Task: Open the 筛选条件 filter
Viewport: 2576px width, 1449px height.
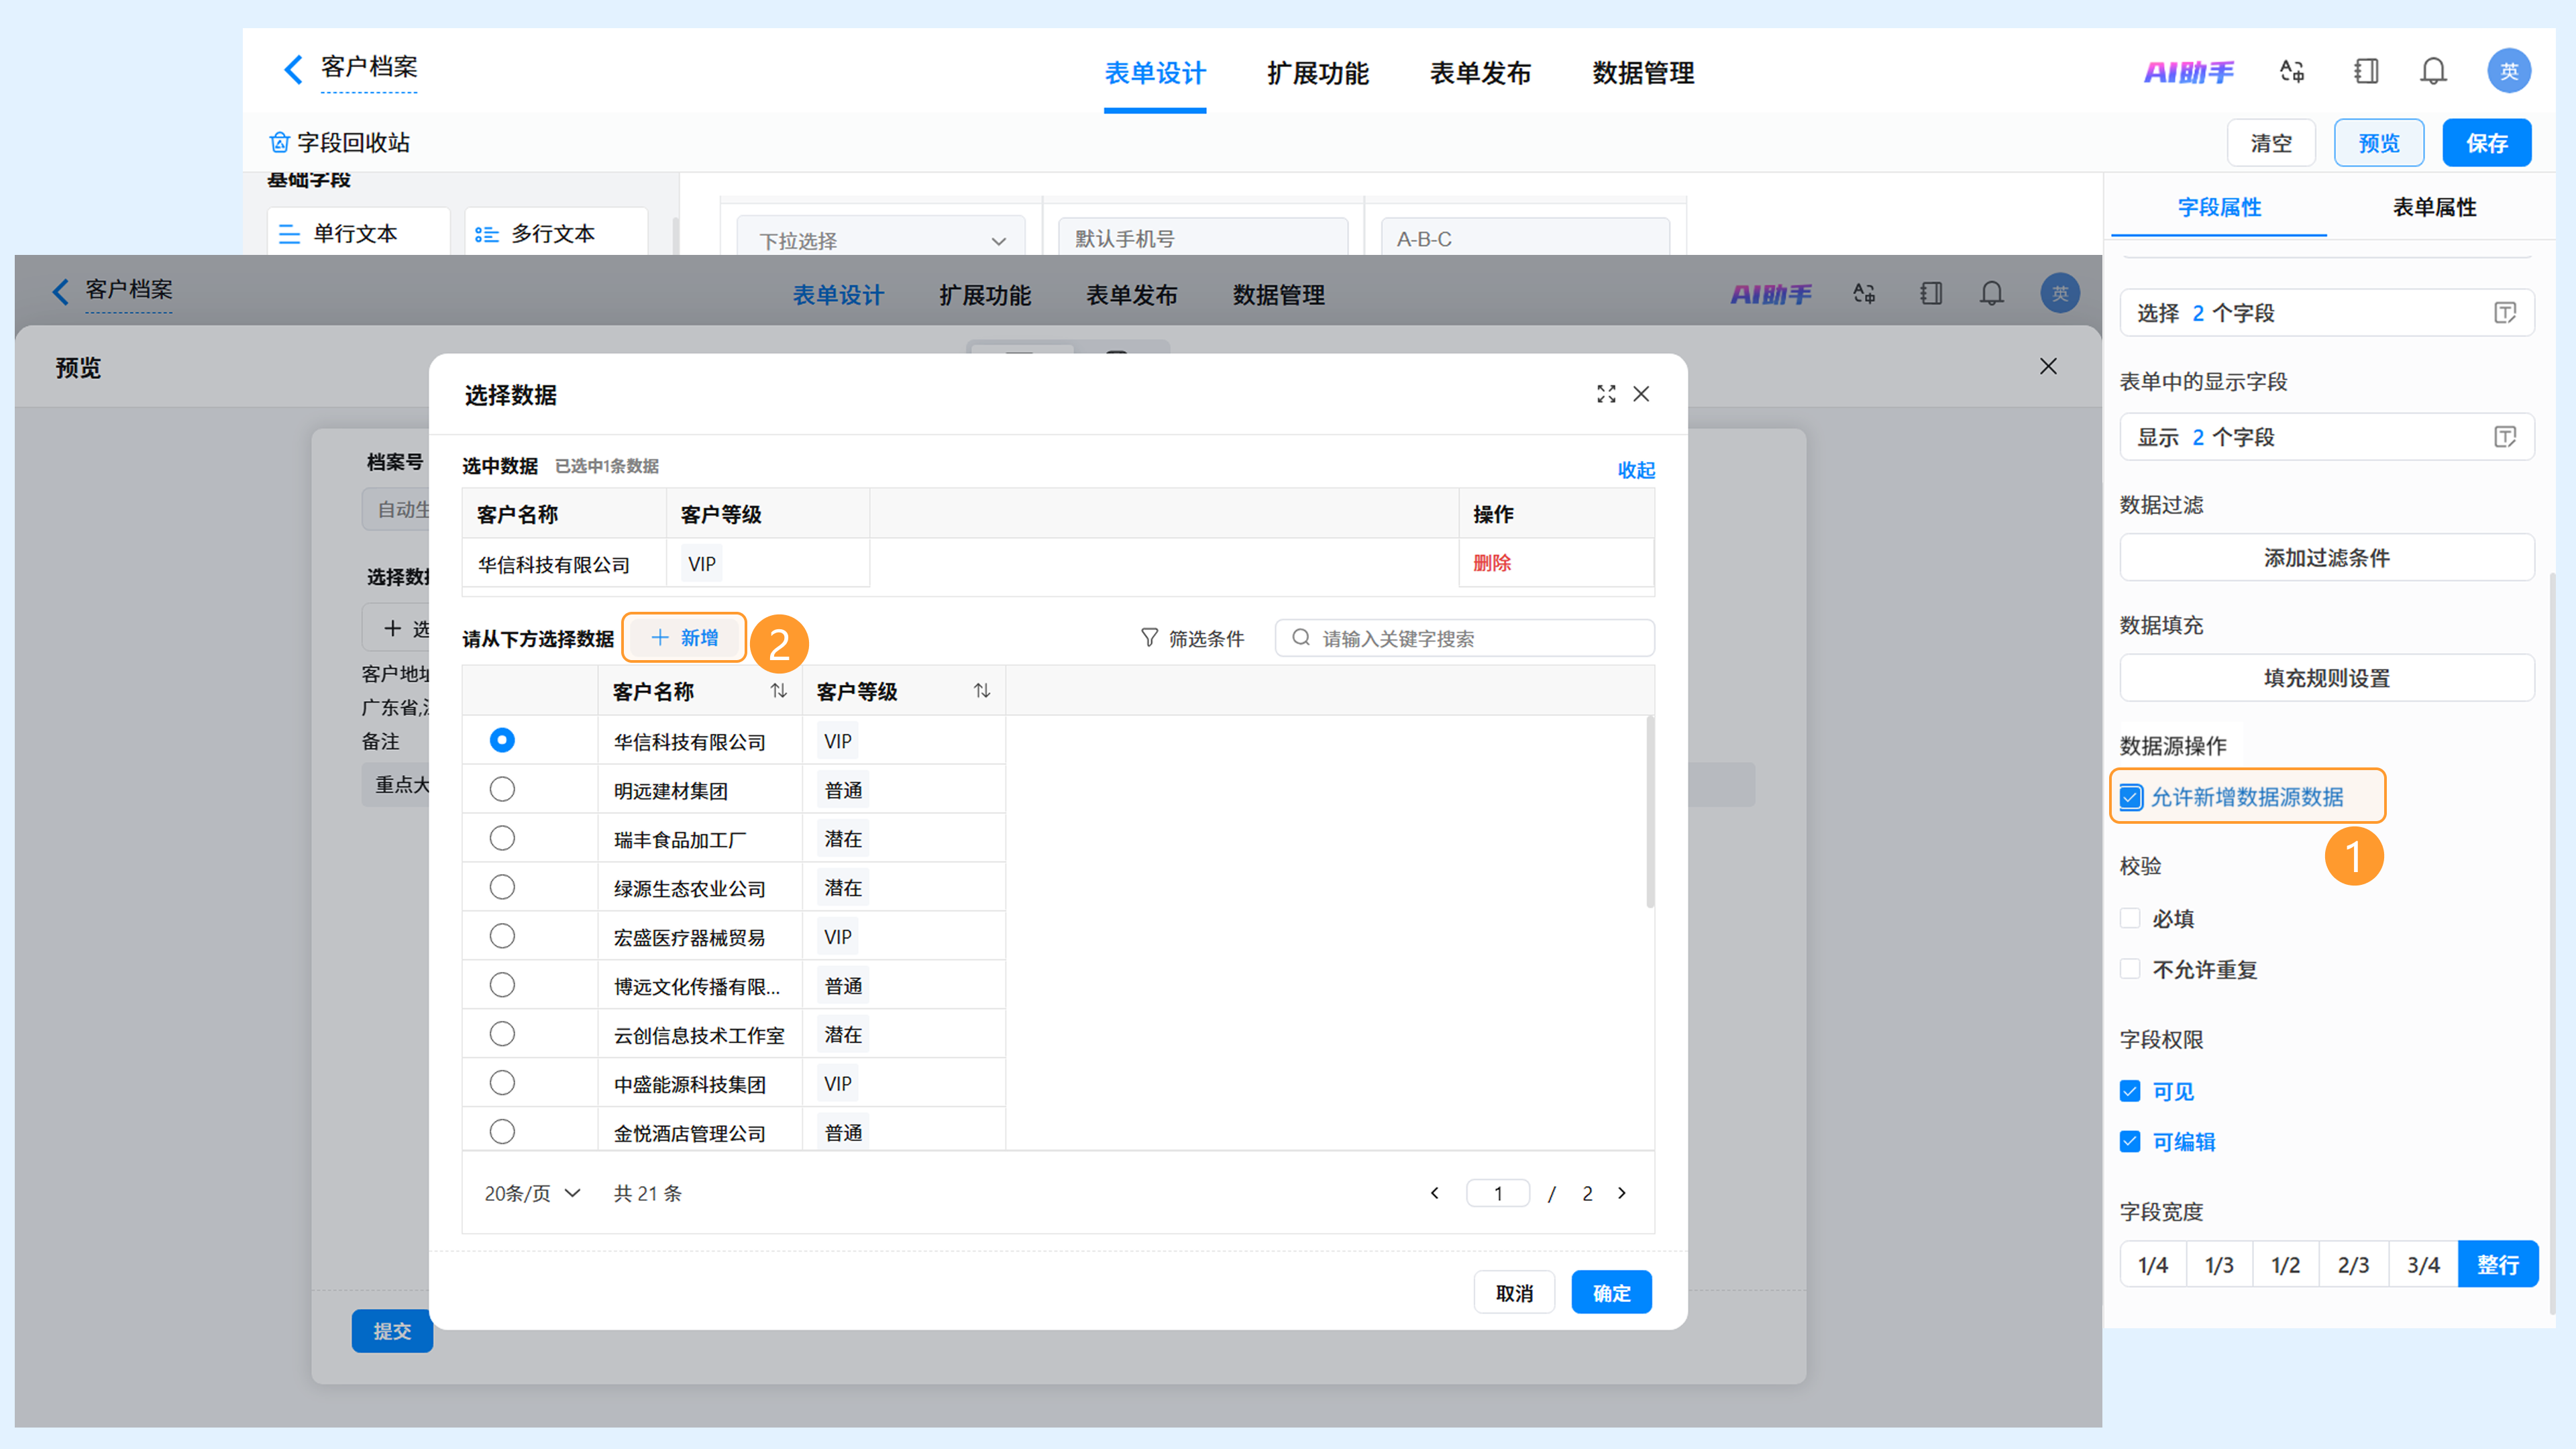Action: 1192,638
